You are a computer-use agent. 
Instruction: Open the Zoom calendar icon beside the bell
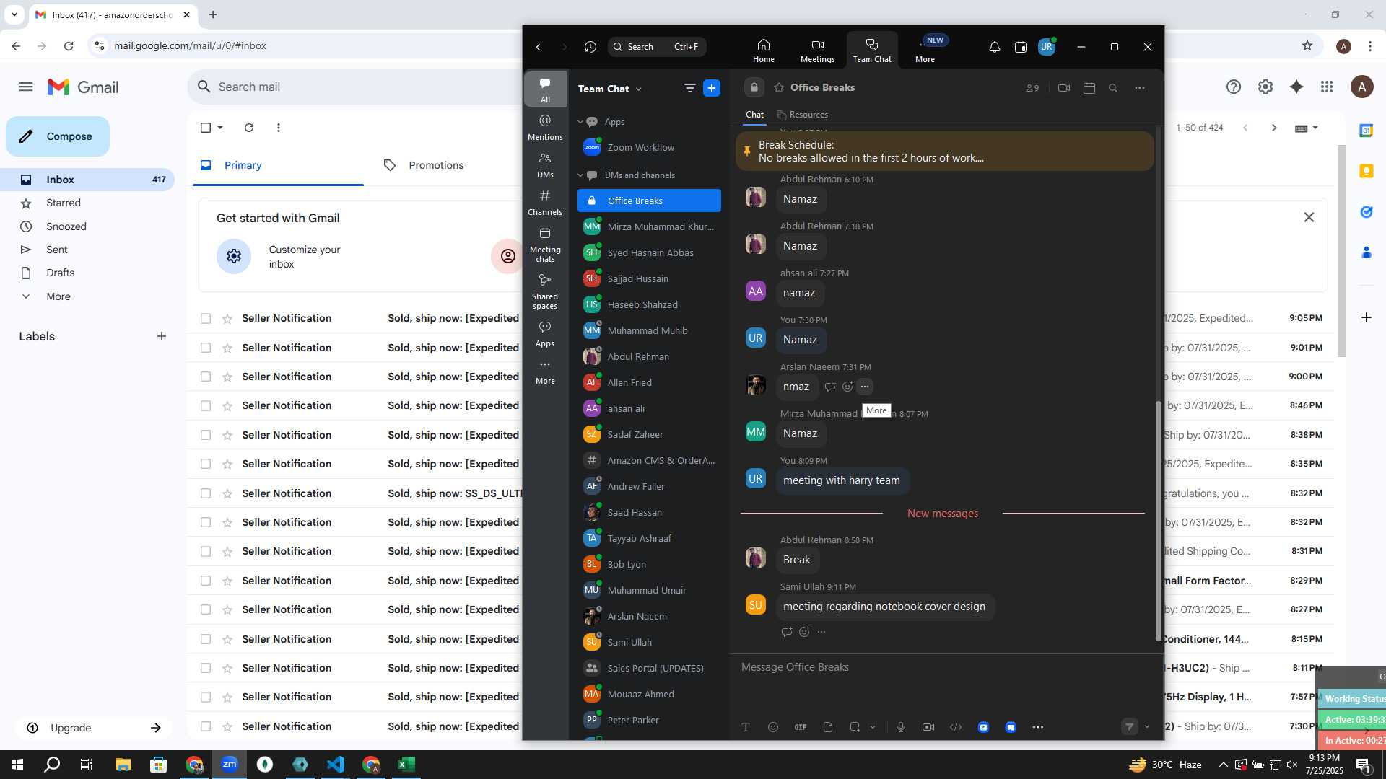click(1021, 47)
